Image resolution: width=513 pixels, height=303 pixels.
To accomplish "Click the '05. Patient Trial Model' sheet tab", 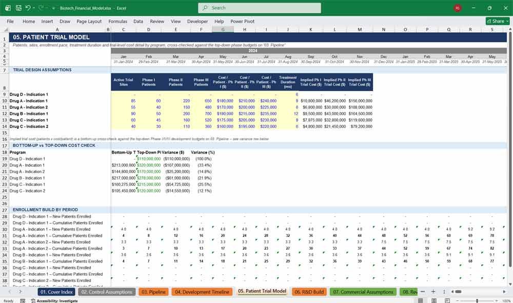I will pyautogui.click(x=262, y=291).
